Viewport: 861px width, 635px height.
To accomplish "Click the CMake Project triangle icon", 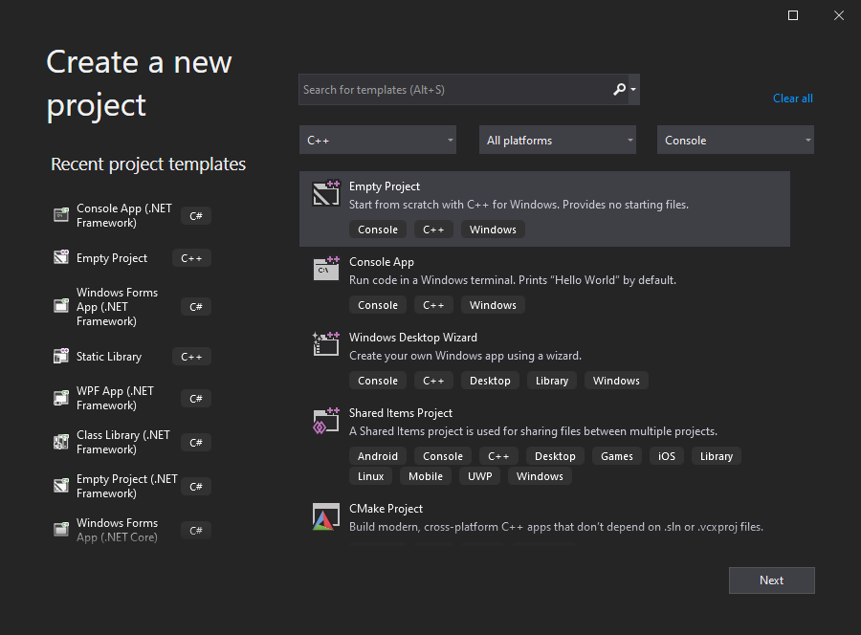I will (325, 516).
